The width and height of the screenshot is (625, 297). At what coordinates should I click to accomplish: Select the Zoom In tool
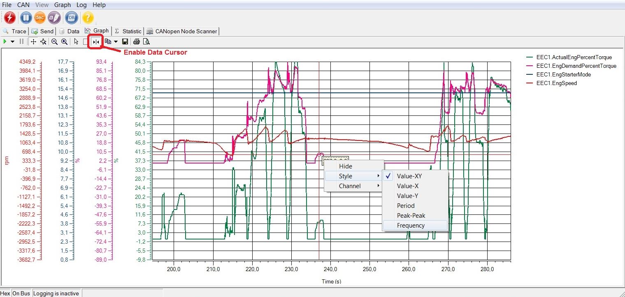(64, 41)
